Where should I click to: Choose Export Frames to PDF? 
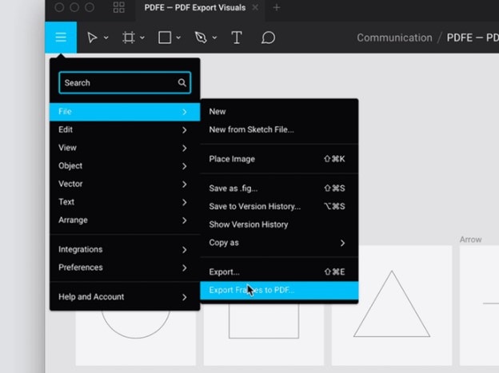tap(279, 290)
